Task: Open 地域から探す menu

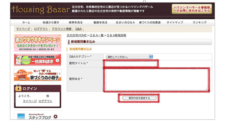Action: click(x=51, y=22)
